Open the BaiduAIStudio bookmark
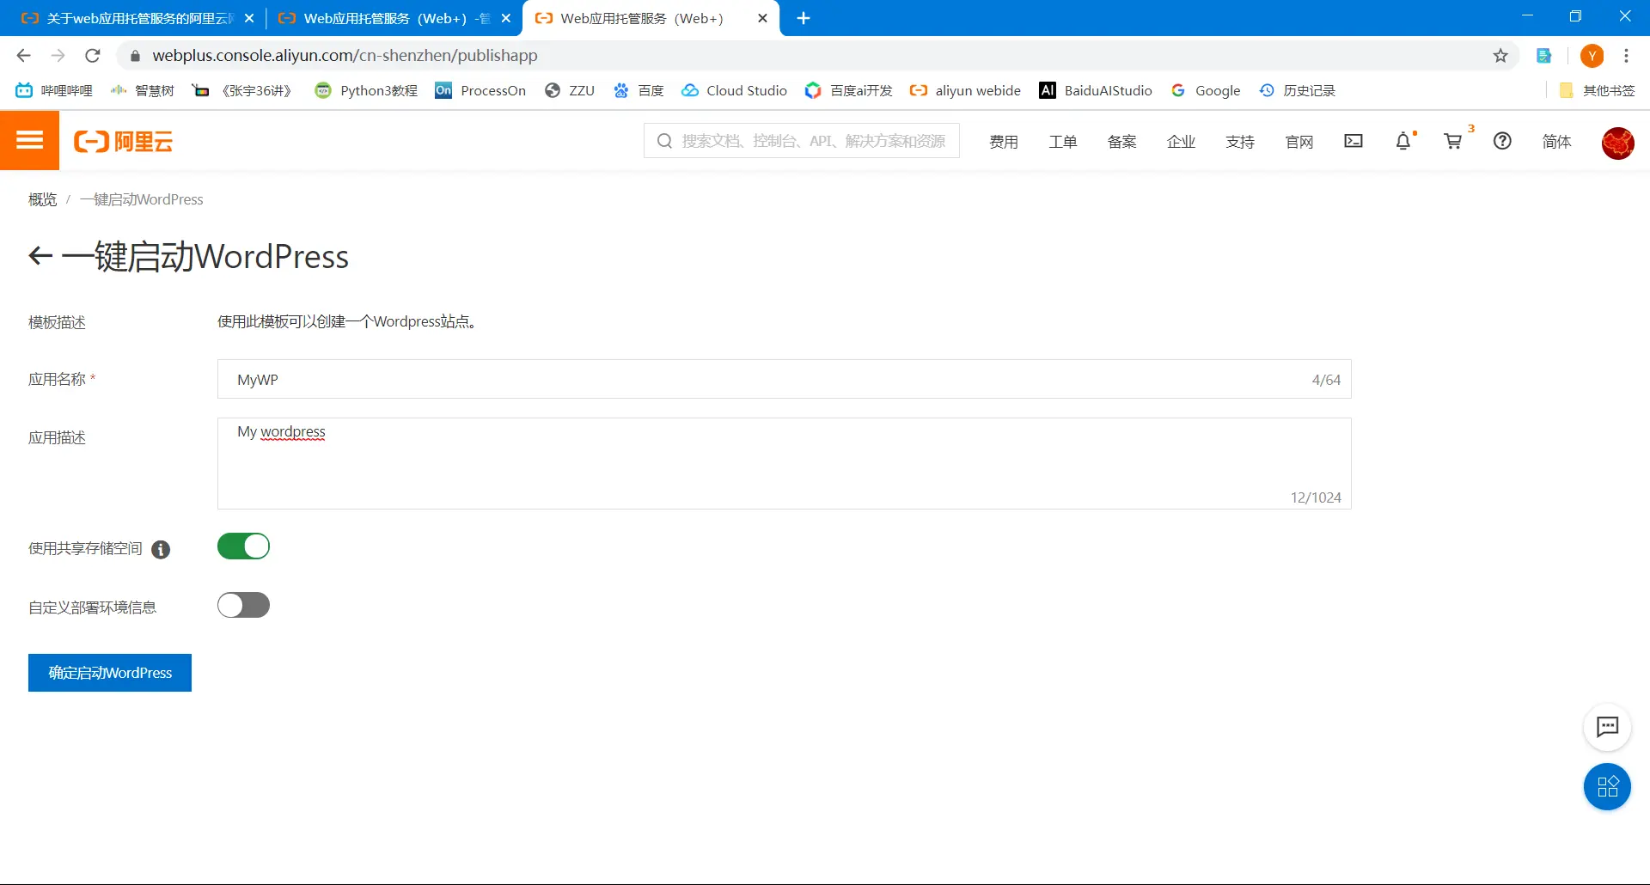This screenshot has width=1650, height=885. [x=1096, y=90]
